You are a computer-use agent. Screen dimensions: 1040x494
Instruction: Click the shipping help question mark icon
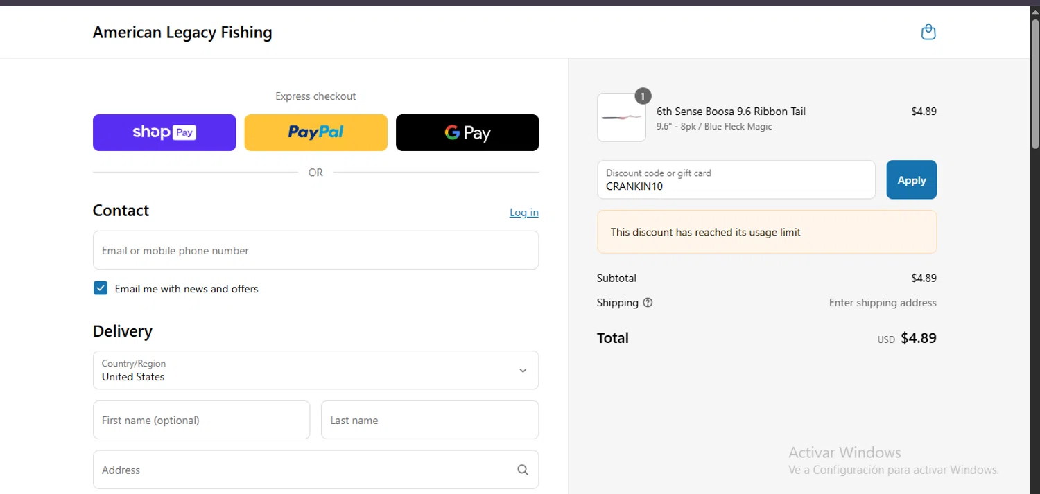click(648, 303)
